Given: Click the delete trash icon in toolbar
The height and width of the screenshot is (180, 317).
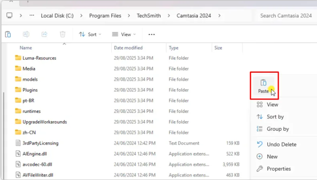Looking at the screenshot, I should 63,34.
